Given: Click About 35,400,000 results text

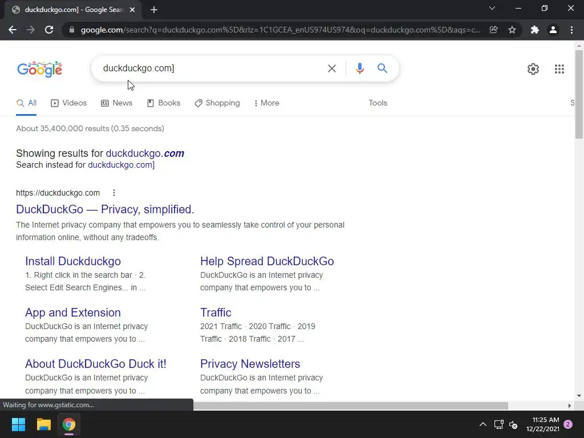Looking at the screenshot, I should coord(90,128).
